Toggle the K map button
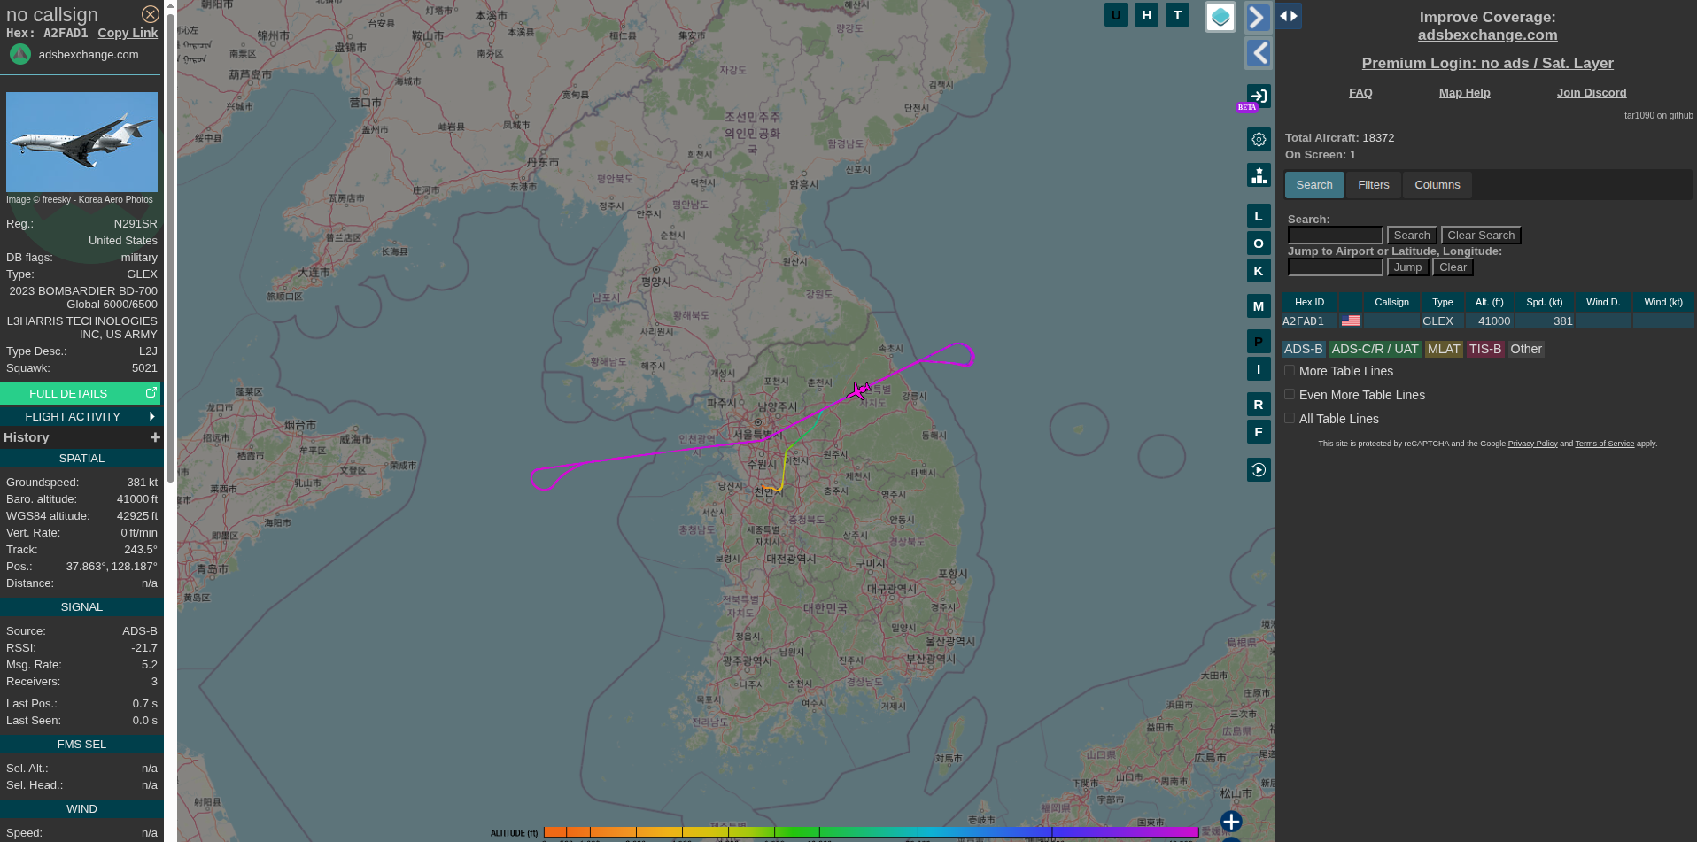This screenshot has width=1697, height=842. (x=1259, y=271)
